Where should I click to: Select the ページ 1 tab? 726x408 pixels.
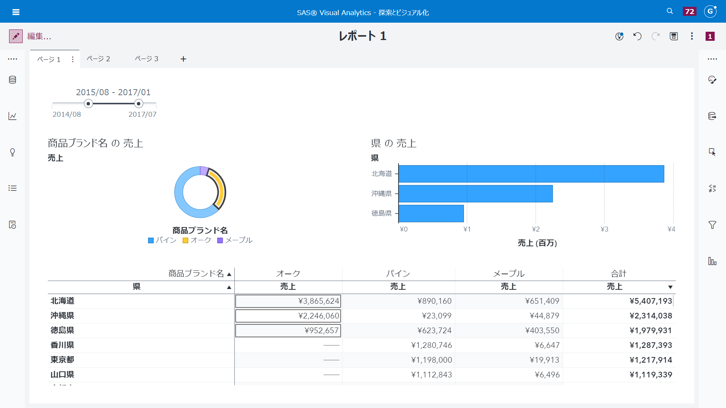[49, 59]
